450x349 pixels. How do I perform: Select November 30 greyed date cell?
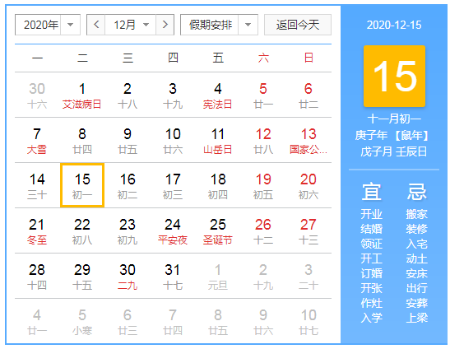pos(37,95)
